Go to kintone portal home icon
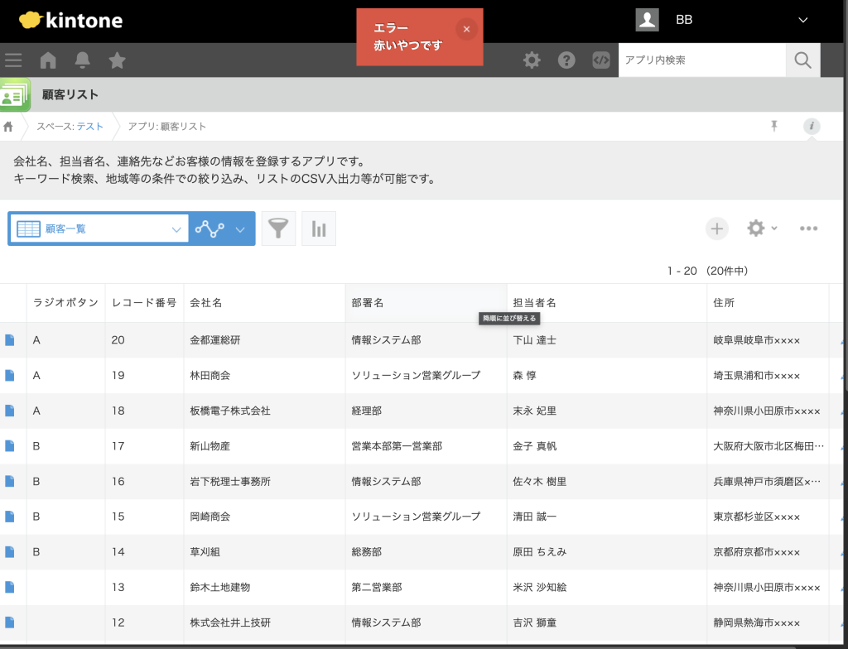 click(48, 60)
